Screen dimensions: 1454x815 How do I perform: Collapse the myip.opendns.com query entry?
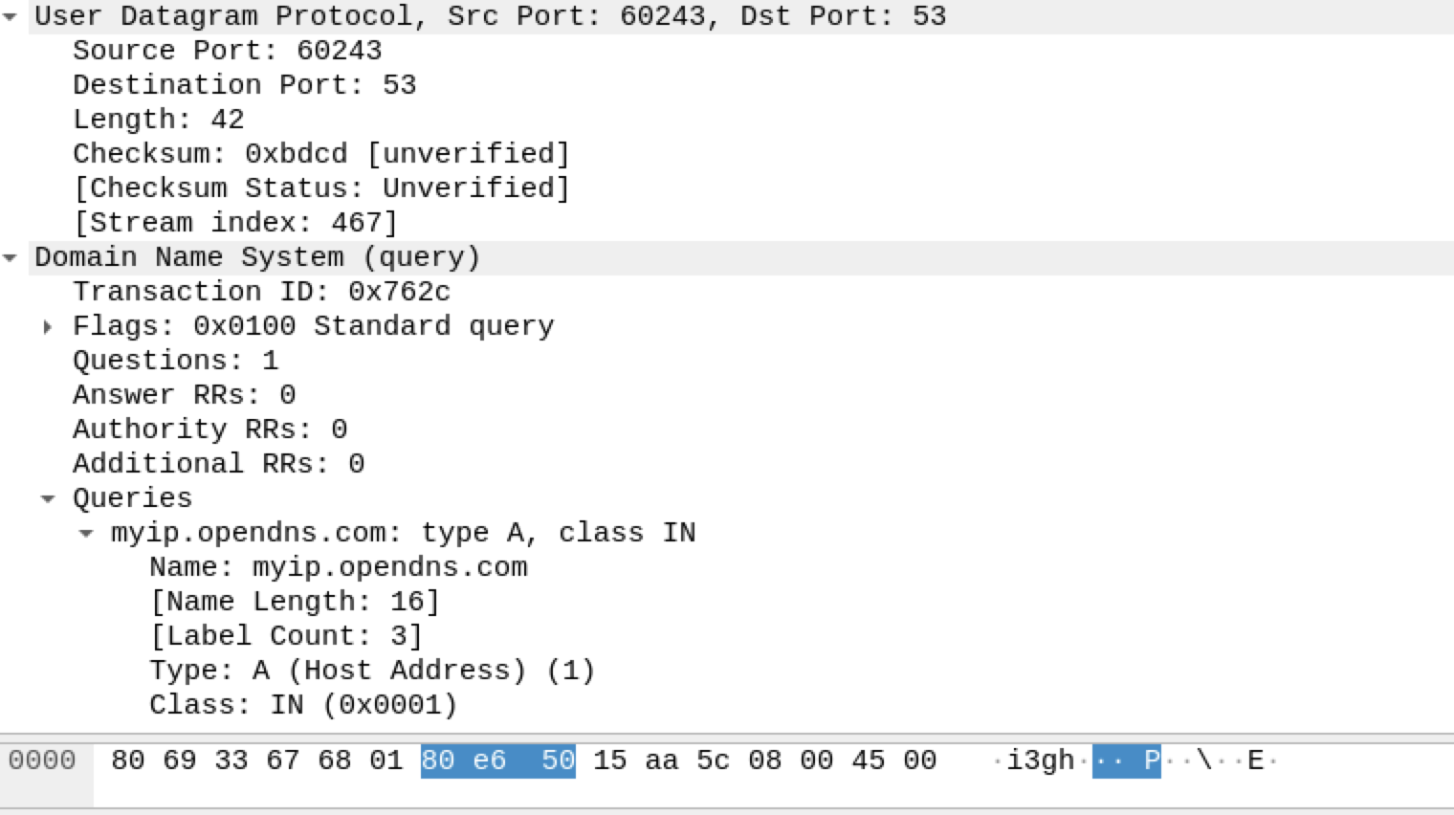coord(86,533)
